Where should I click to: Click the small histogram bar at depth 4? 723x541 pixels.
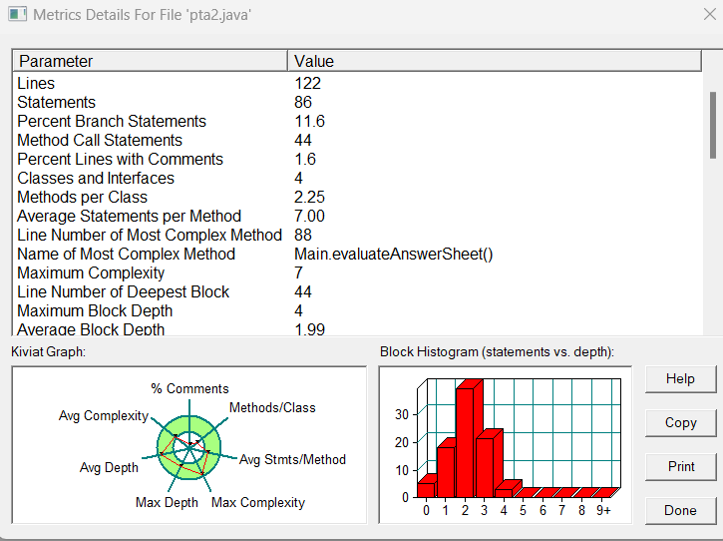click(x=507, y=490)
